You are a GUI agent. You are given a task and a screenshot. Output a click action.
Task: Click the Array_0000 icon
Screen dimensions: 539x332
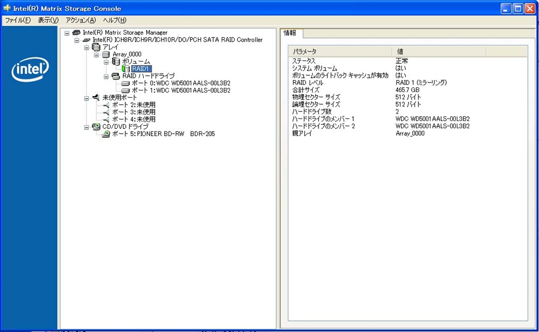coord(106,54)
